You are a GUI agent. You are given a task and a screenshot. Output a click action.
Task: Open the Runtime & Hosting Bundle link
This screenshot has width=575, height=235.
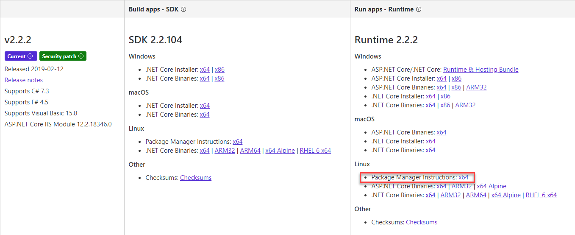point(481,70)
